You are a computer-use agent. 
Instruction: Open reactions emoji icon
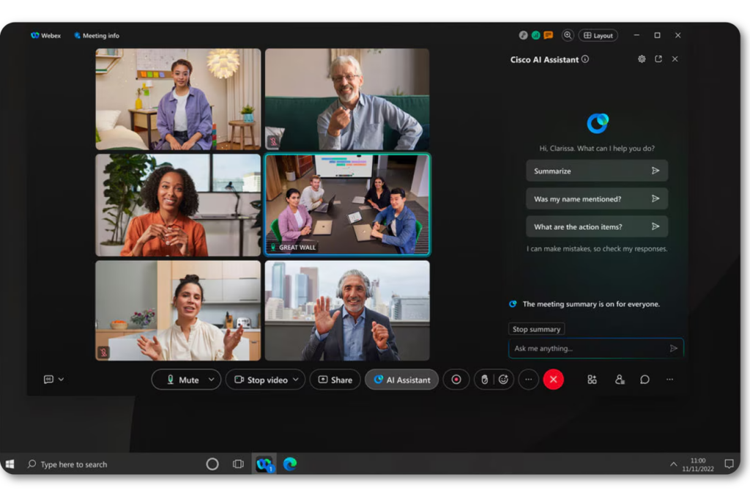503,380
